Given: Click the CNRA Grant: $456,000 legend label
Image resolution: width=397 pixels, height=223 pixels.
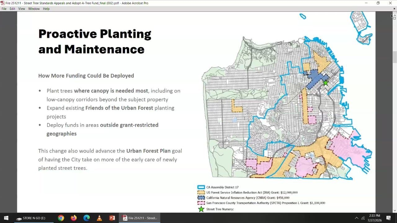Looking at the screenshot, I should click(248, 198).
